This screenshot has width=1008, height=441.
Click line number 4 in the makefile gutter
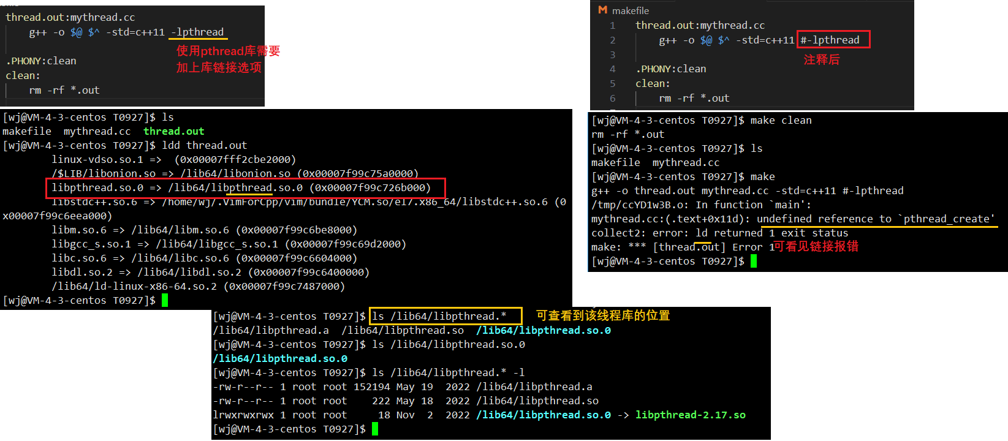click(612, 69)
